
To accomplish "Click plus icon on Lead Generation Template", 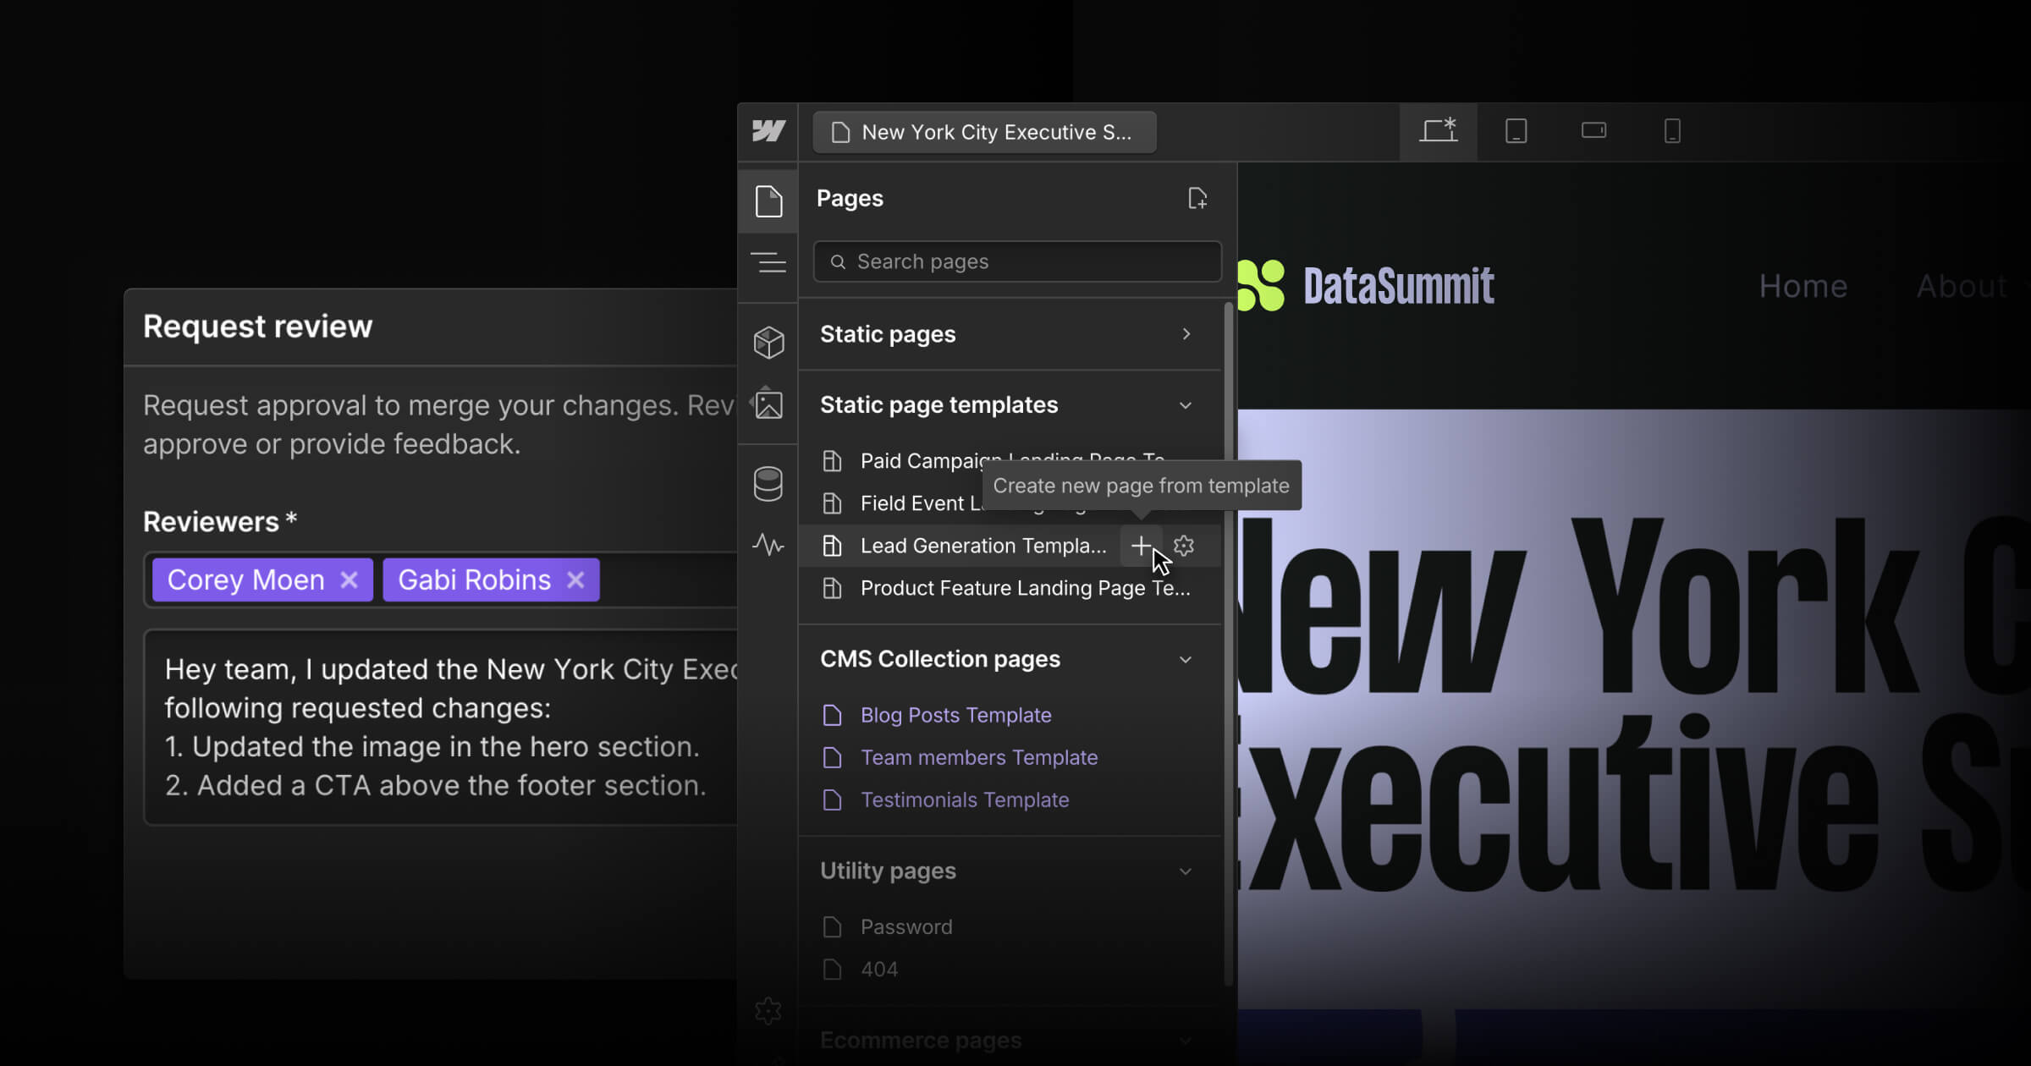I will 1141,546.
